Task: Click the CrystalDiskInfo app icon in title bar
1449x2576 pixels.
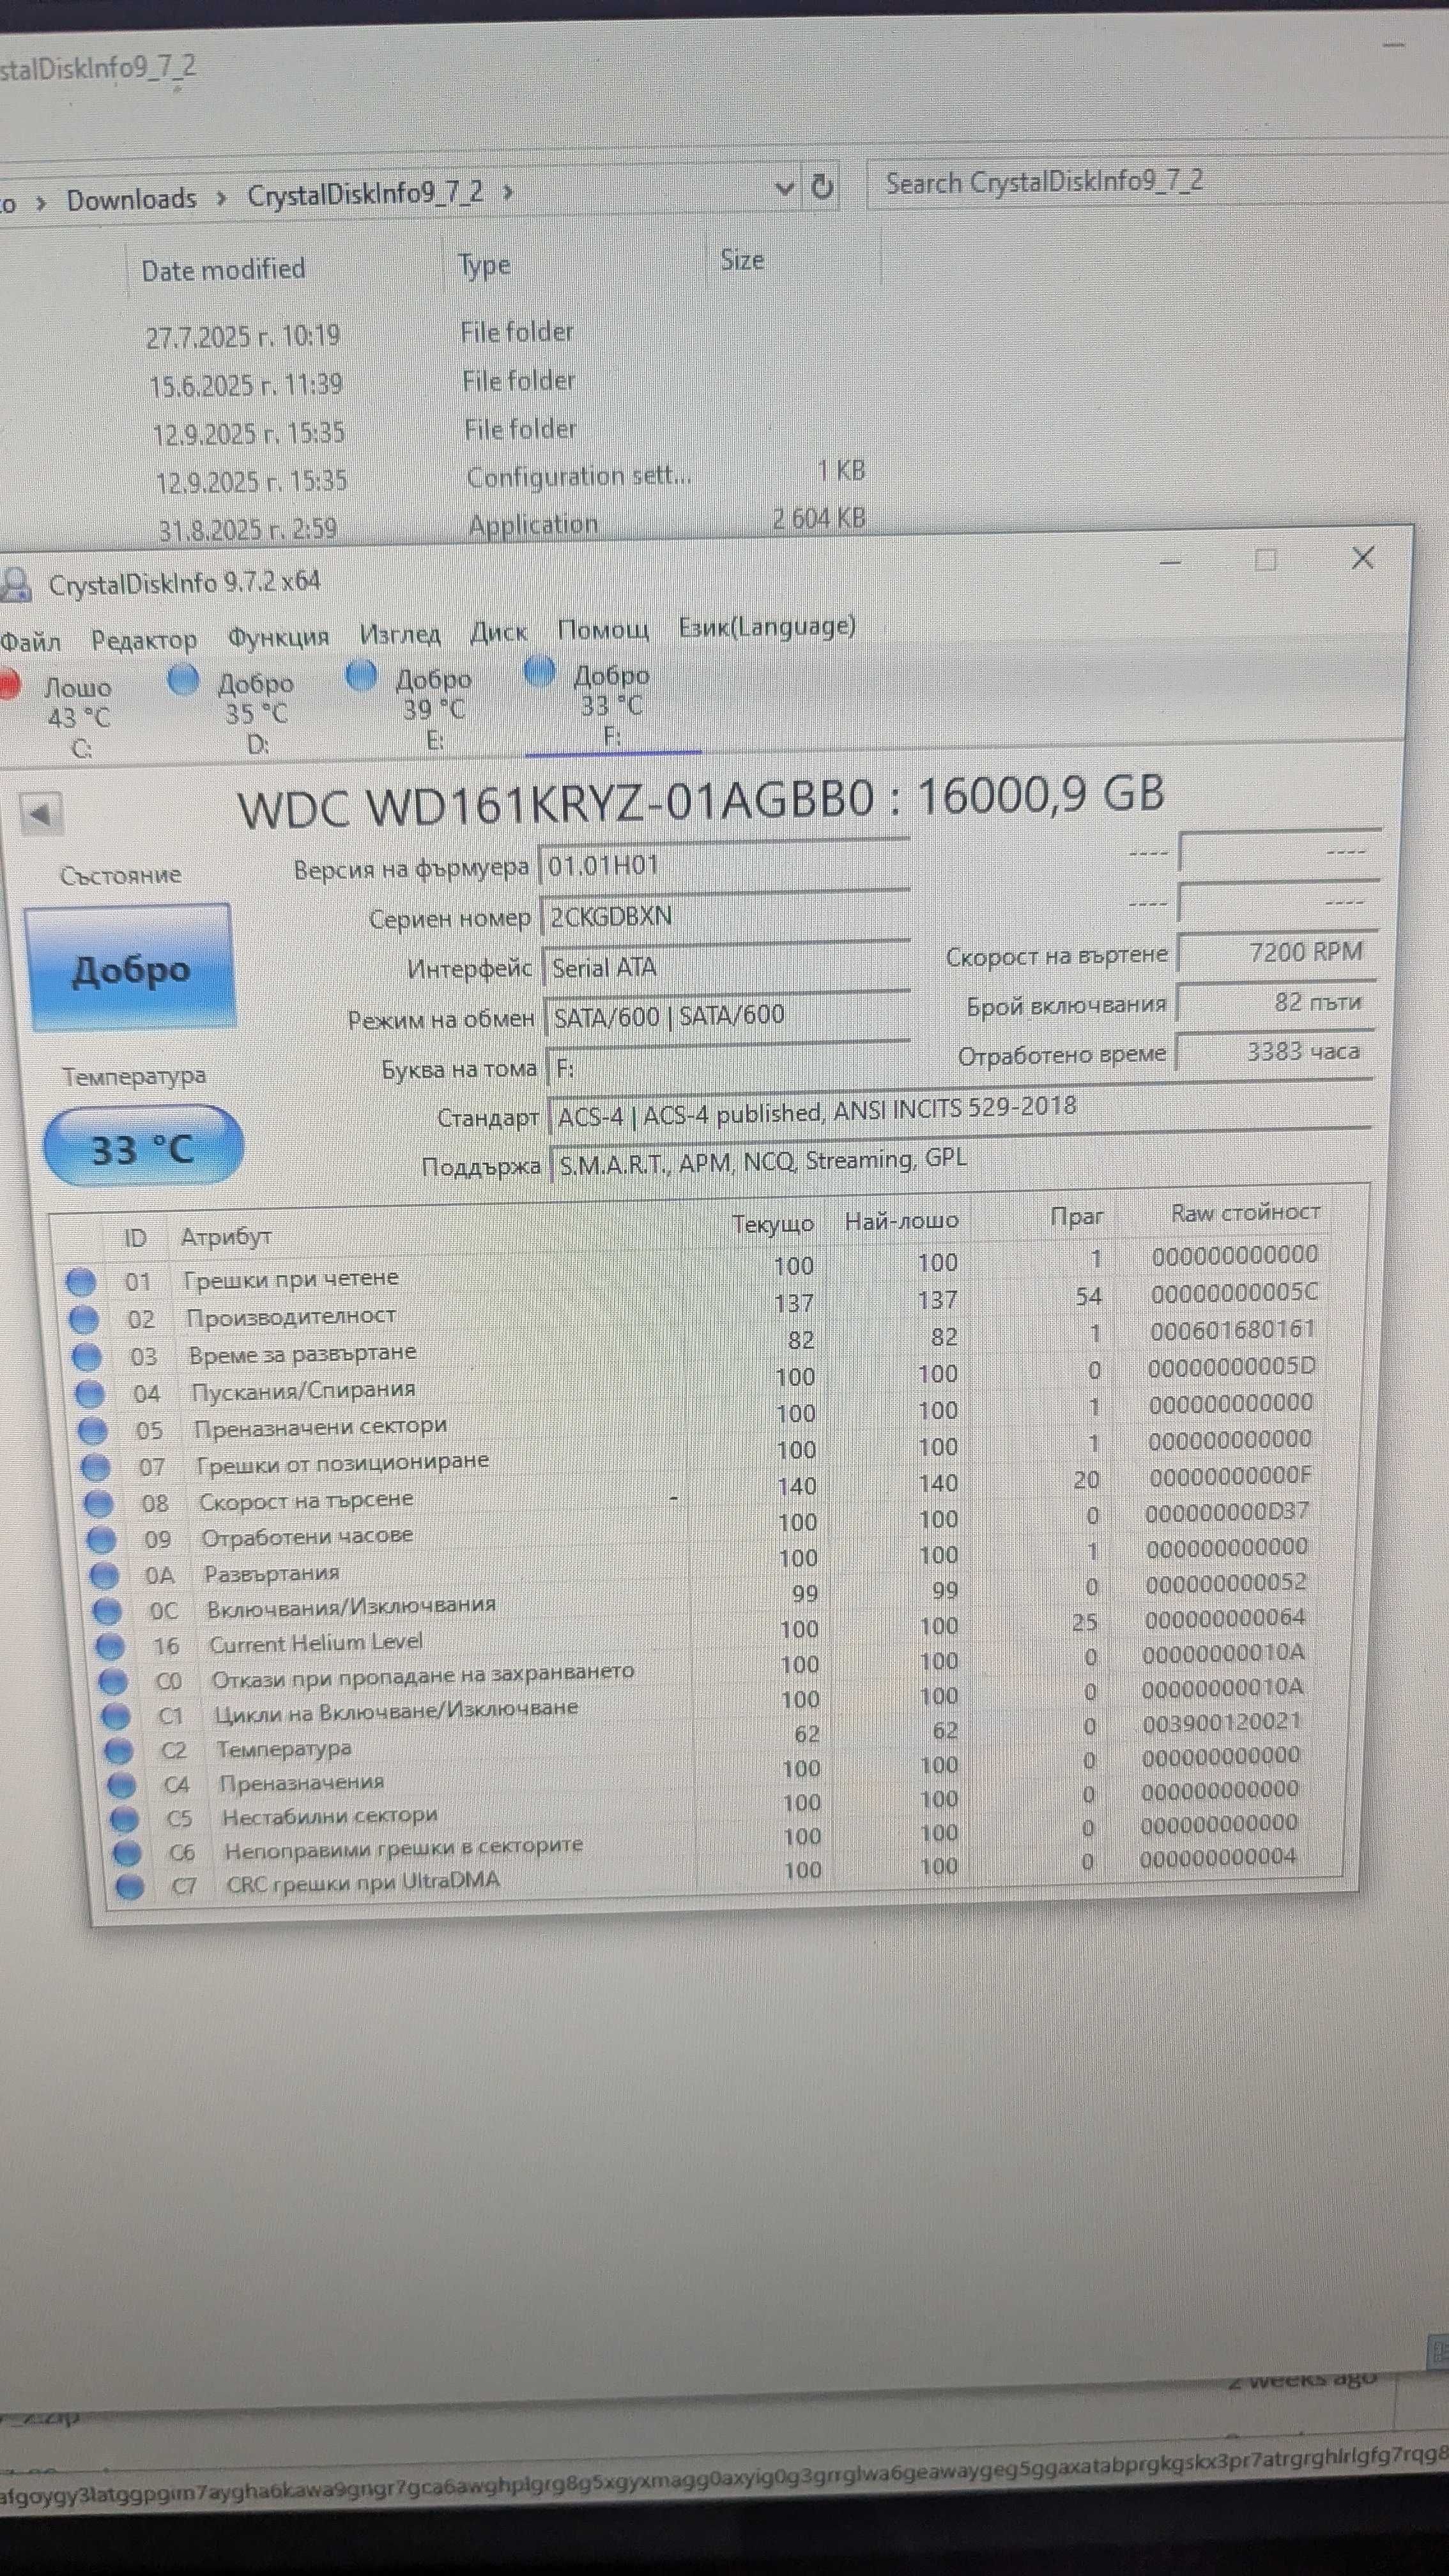Action: point(15,584)
